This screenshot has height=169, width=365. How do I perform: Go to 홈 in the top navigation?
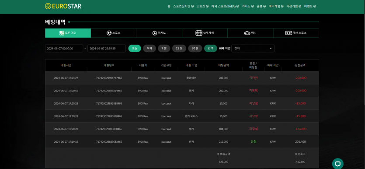click(x=169, y=6)
